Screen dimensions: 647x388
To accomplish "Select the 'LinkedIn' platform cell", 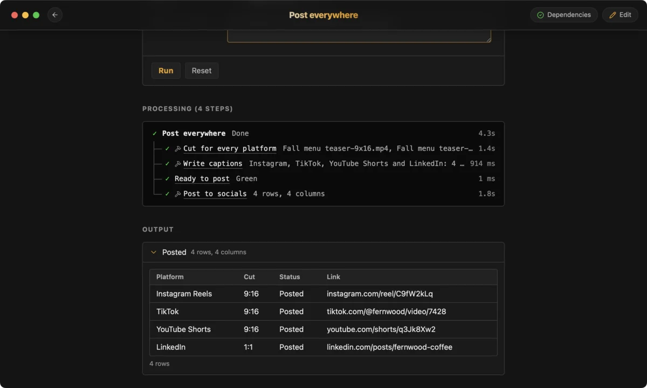I will click(x=171, y=347).
